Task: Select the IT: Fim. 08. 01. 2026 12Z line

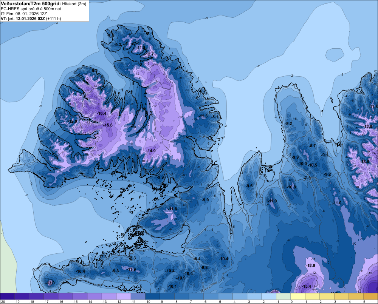Action: click(x=24, y=14)
